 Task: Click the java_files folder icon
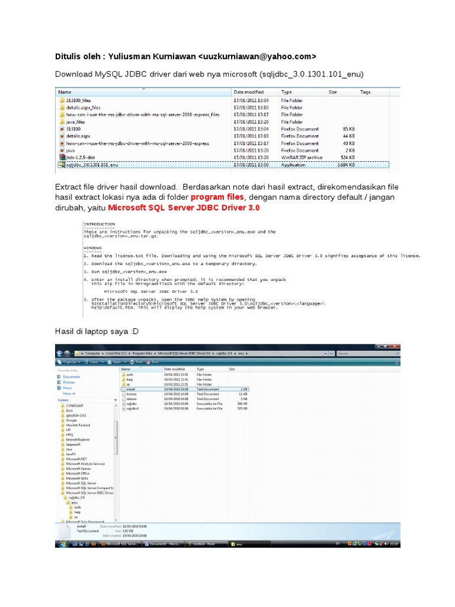(62, 122)
